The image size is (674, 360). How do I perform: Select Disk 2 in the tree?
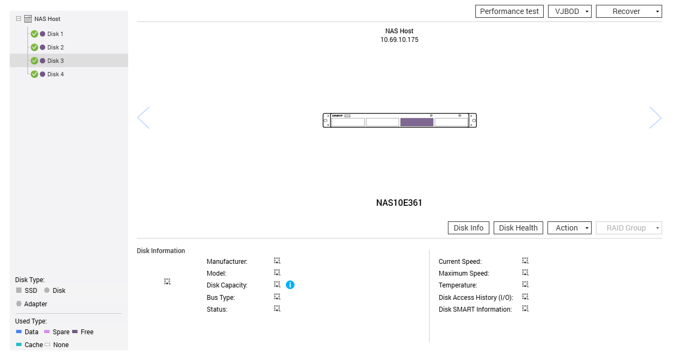pyautogui.click(x=55, y=47)
